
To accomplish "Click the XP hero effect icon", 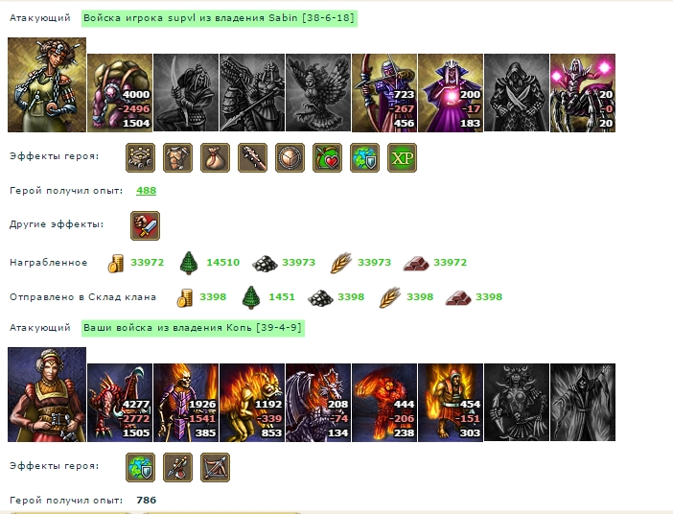I will (x=402, y=158).
